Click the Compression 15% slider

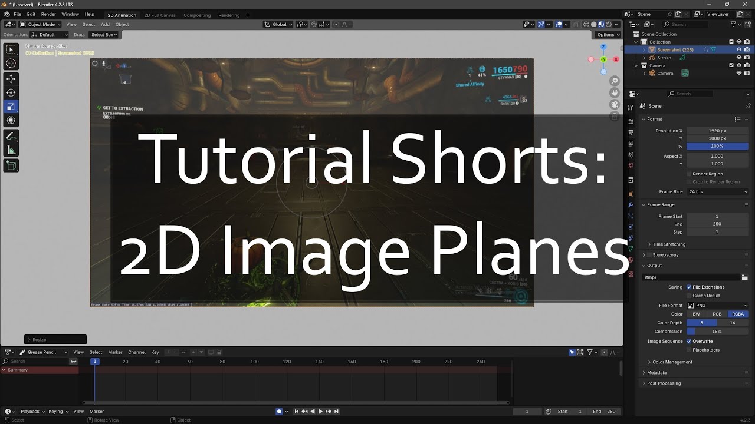(717, 332)
